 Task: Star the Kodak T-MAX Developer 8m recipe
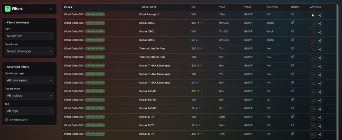click(313, 66)
